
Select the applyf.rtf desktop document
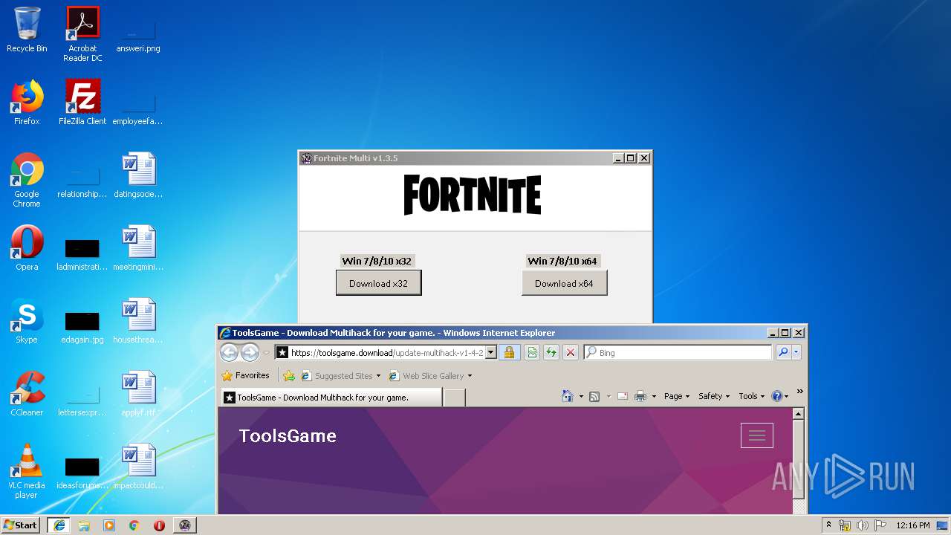(x=138, y=394)
